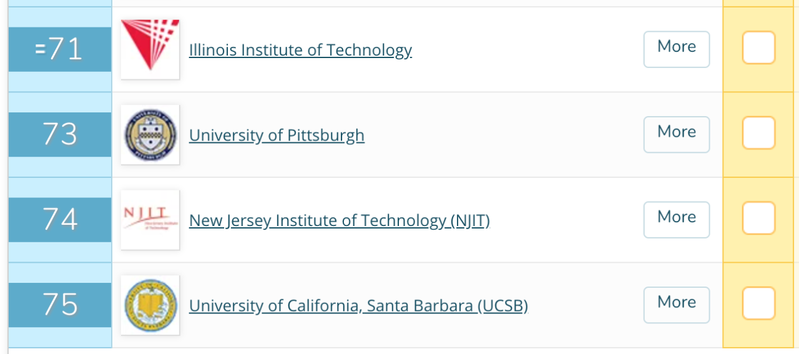The image size is (799, 354).
Task: Click the rank 75 cell
Action: 60,305
